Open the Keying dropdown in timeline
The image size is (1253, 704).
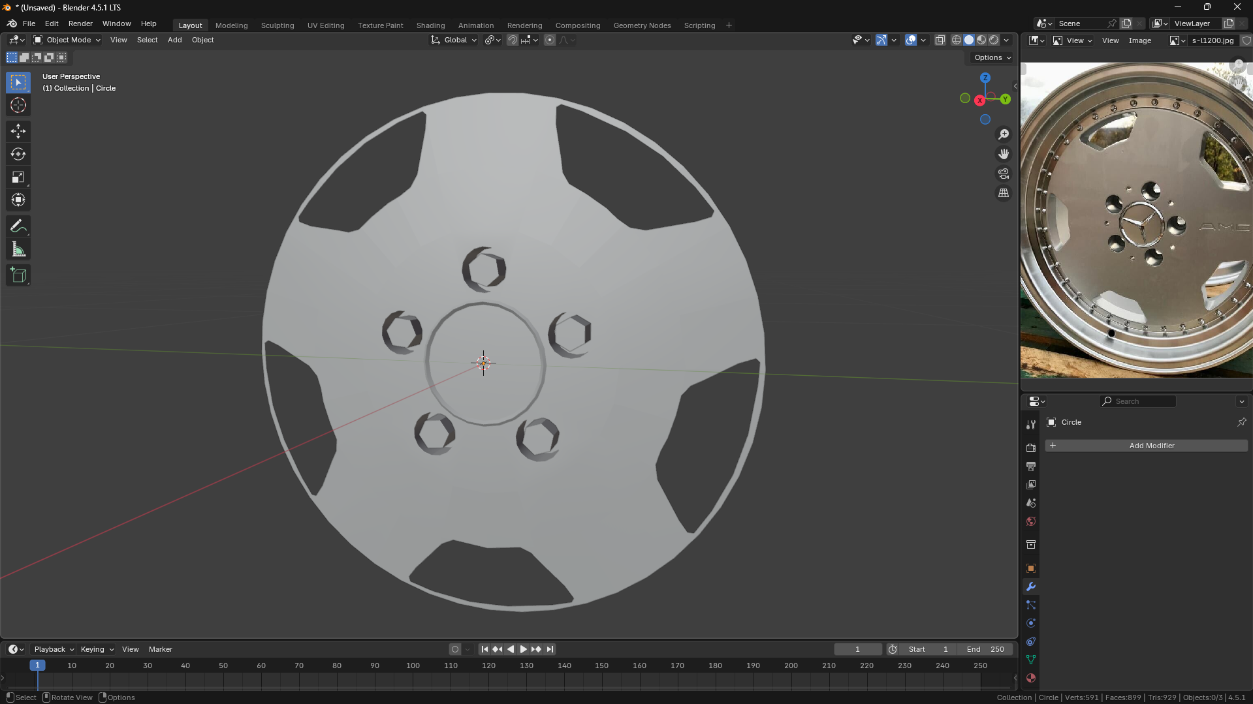pos(97,649)
